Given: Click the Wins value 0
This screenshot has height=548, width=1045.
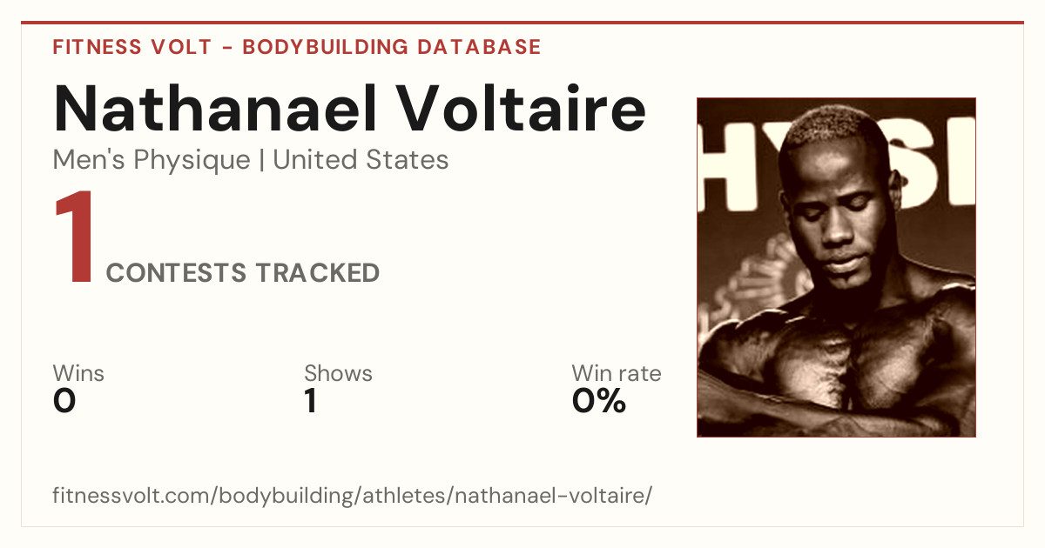Looking at the screenshot, I should tap(64, 401).
